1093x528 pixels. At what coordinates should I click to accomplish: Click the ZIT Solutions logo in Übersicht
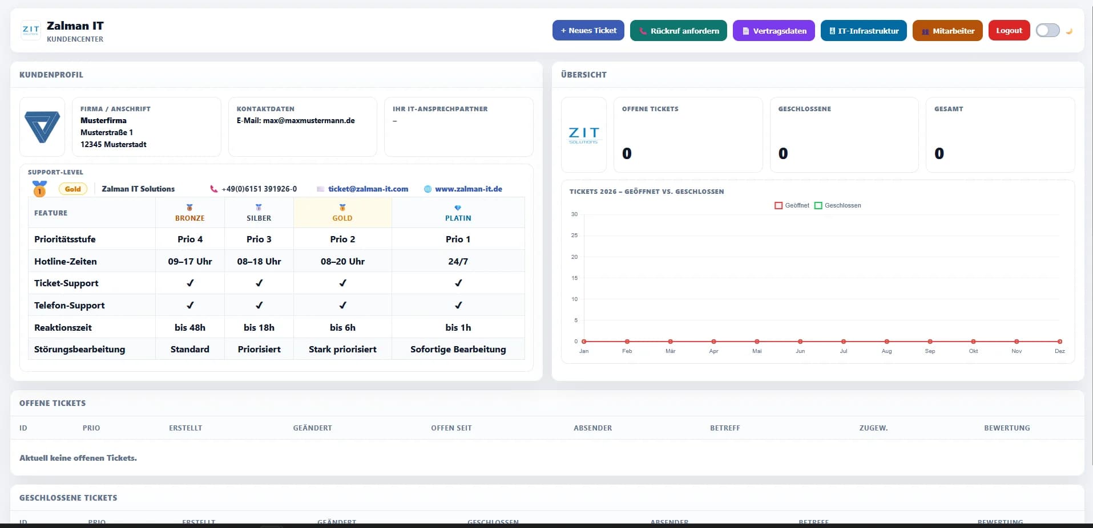click(x=583, y=135)
